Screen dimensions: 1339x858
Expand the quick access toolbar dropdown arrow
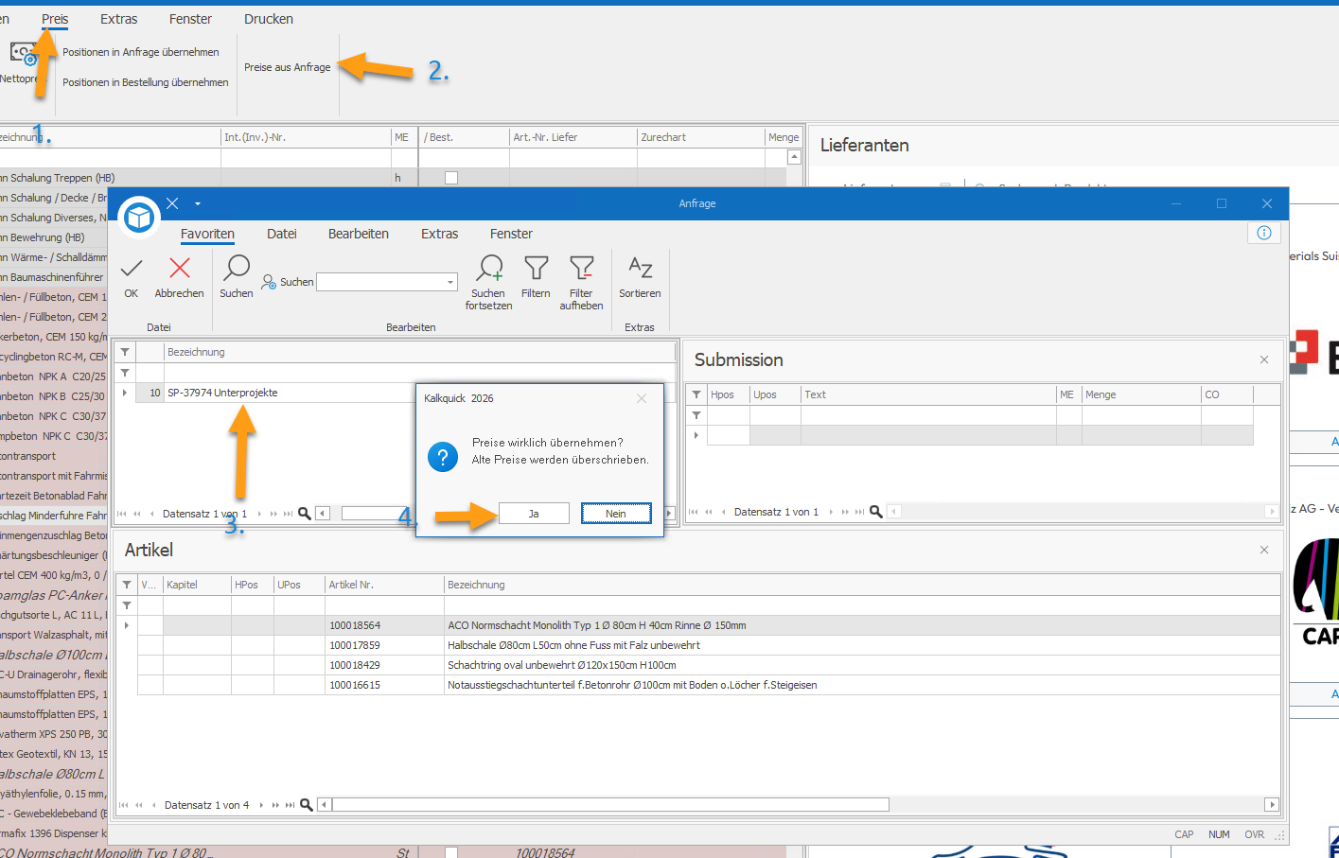198,203
